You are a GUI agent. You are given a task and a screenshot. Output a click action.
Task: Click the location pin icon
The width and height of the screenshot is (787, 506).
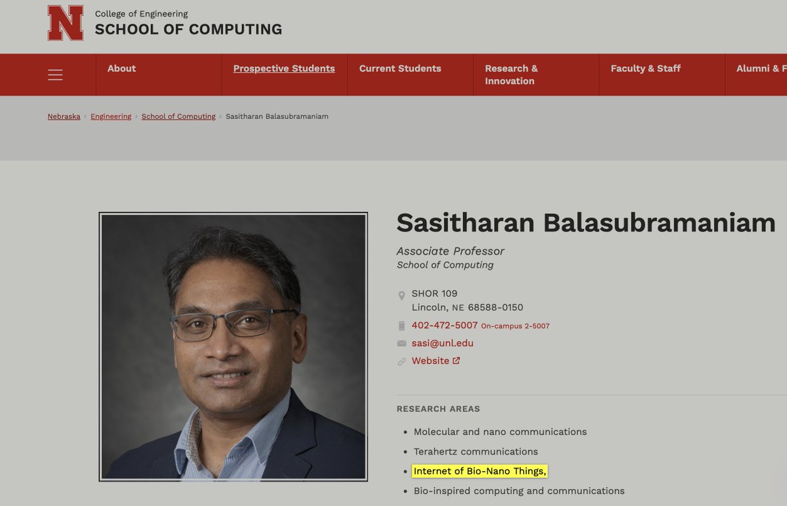(x=401, y=295)
